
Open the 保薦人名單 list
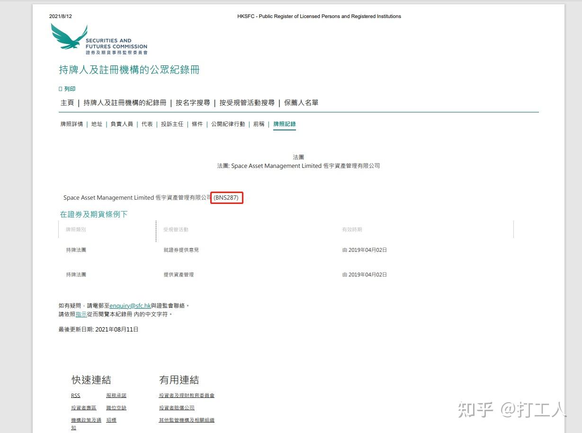(300, 102)
